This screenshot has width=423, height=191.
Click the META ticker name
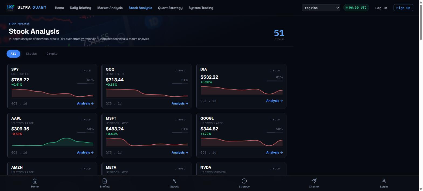tap(111, 167)
